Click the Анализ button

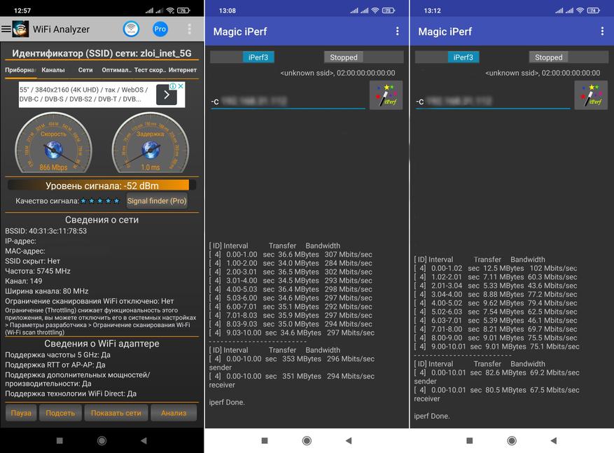pyautogui.click(x=174, y=413)
